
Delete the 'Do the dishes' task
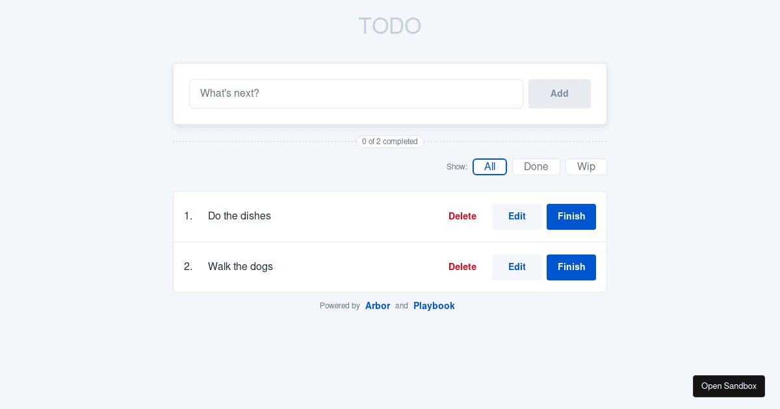[462, 216]
